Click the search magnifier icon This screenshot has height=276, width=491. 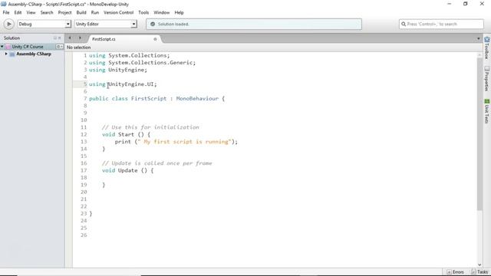404,24
